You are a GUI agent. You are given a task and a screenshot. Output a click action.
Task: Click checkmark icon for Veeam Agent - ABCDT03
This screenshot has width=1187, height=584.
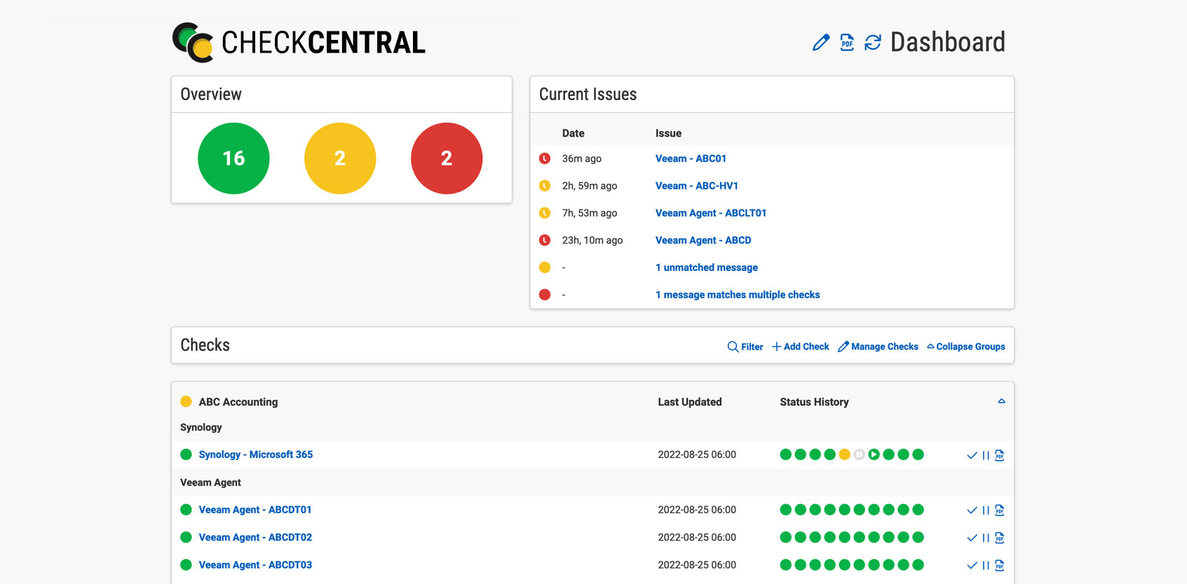click(972, 565)
